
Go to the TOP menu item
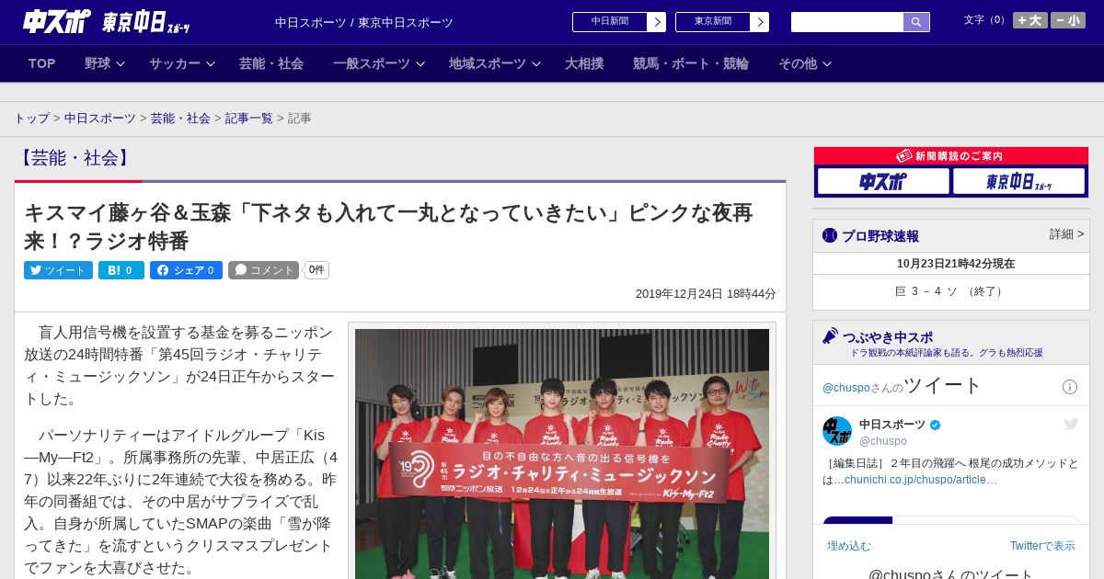pyautogui.click(x=42, y=63)
